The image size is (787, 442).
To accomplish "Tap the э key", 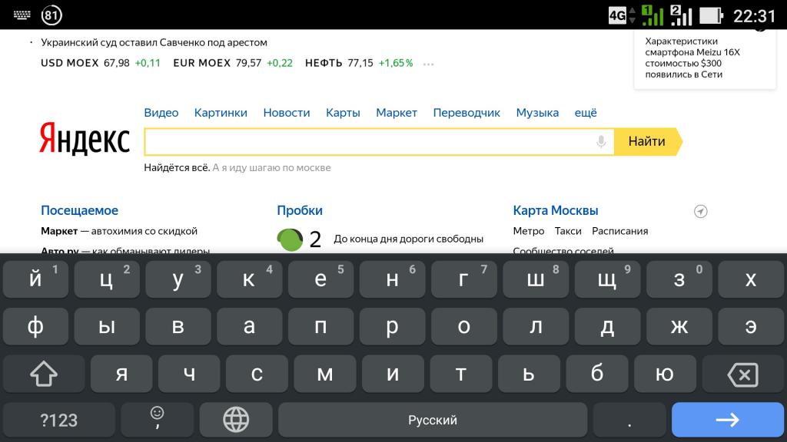I will click(x=751, y=326).
